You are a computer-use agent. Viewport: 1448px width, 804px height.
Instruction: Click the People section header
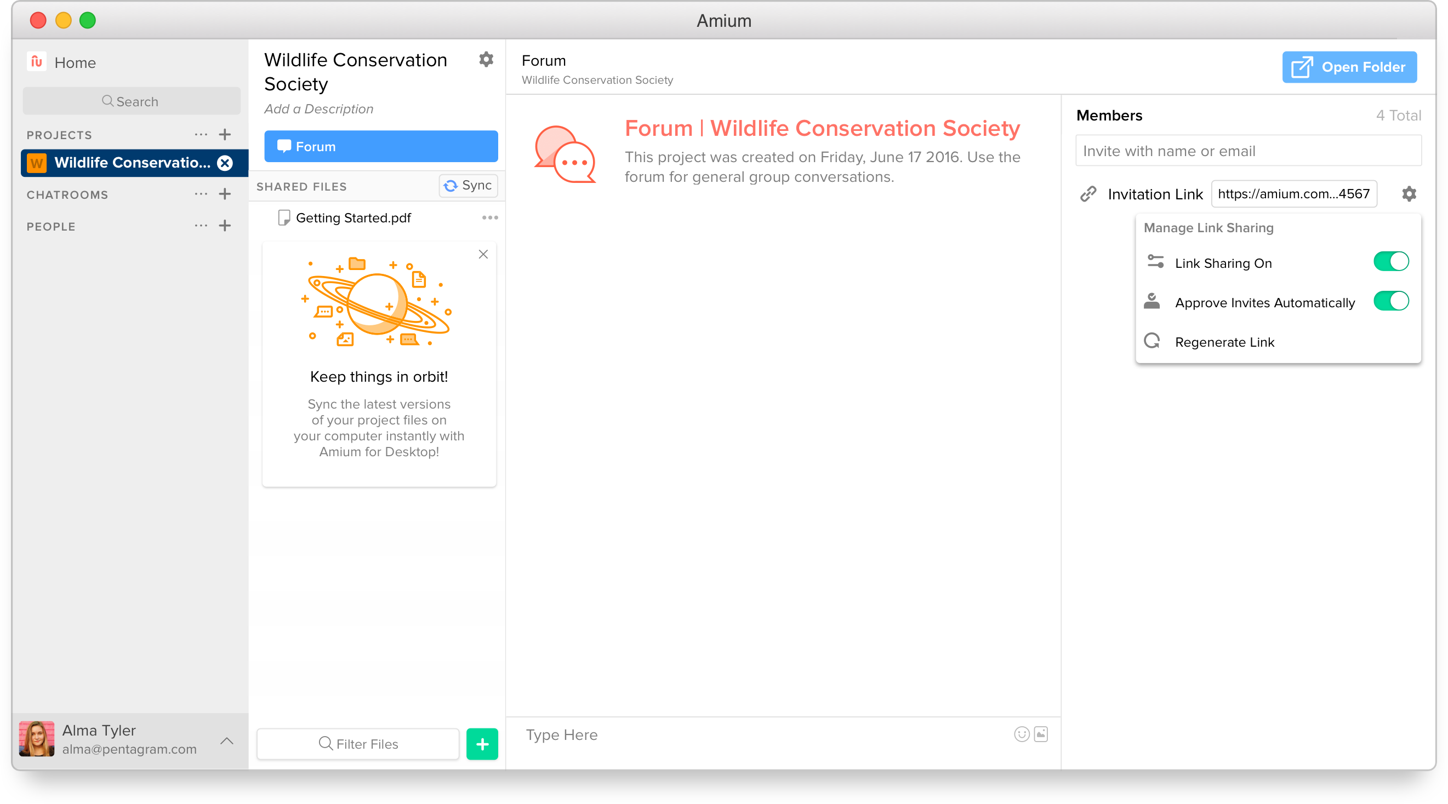(x=51, y=226)
